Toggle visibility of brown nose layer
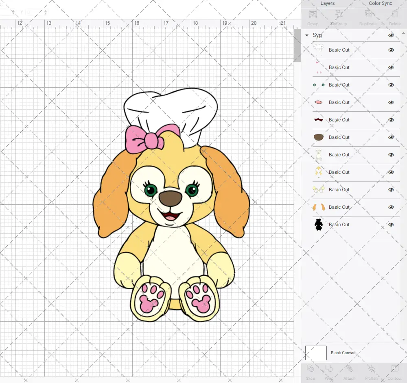This screenshot has width=407, height=383. coord(391,137)
